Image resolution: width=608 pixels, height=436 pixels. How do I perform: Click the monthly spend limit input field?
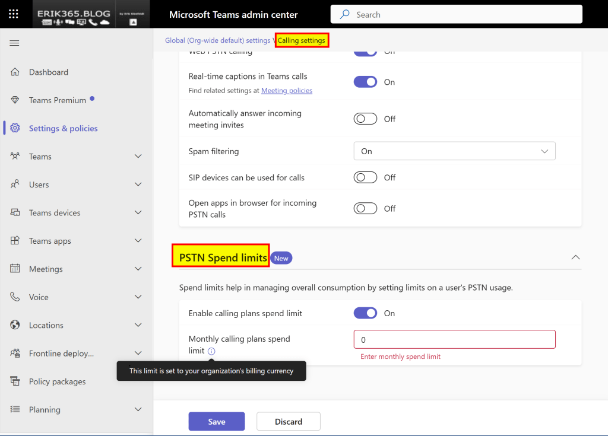[x=454, y=340]
